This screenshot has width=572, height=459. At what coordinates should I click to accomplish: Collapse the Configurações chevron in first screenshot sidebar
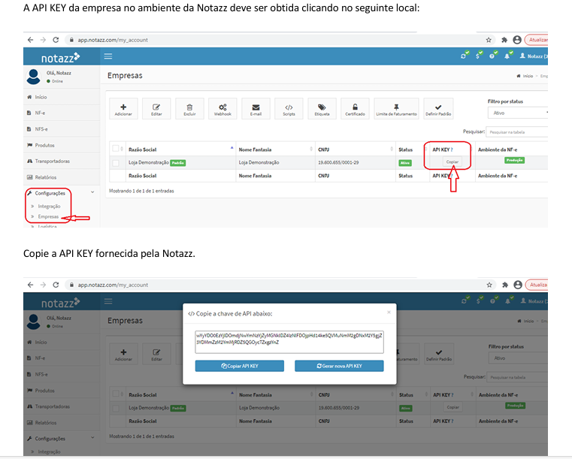(92, 192)
